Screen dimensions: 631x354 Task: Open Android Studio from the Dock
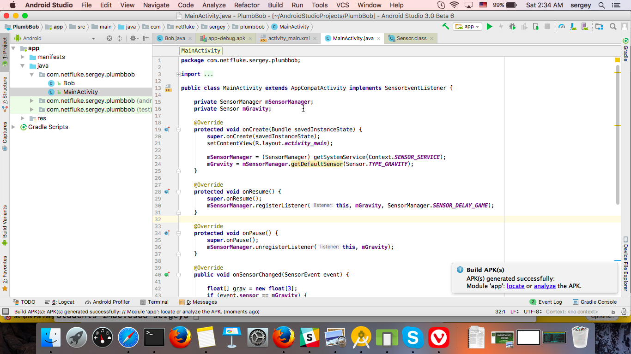click(x=361, y=338)
